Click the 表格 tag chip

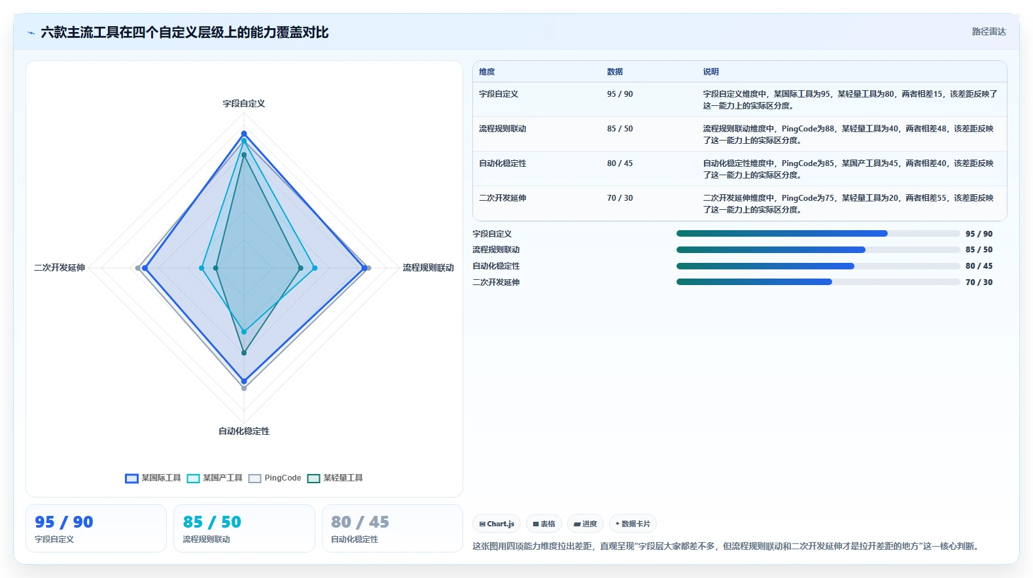click(544, 524)
